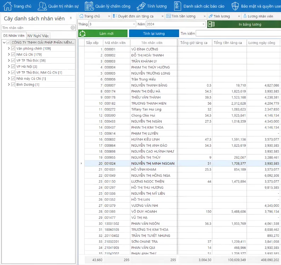Viewport: 281px width, 265px height.
Task: Expand Văn phòng chính [109] node
Action: (8, 48)
